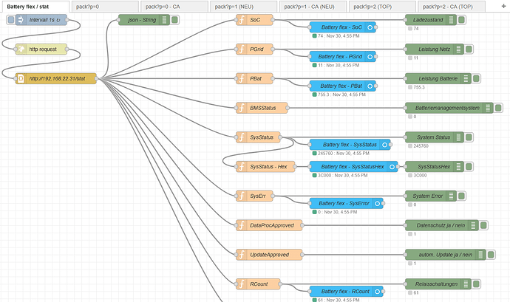Click circle icon on Battery flex - SysStatusHex
Image resolution: width=510 pixels, height=302 pixels.
tap(391, 167)
